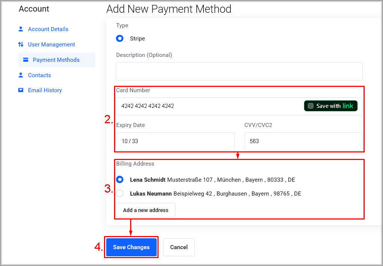
Task: Click Add a new address button
Action: click(x=145, y=210)
